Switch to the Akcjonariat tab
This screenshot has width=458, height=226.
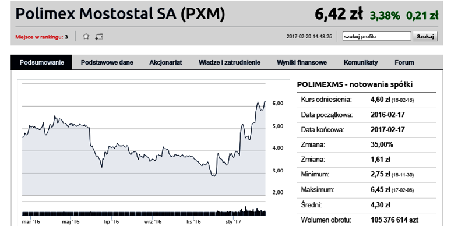tap(165, 62)
